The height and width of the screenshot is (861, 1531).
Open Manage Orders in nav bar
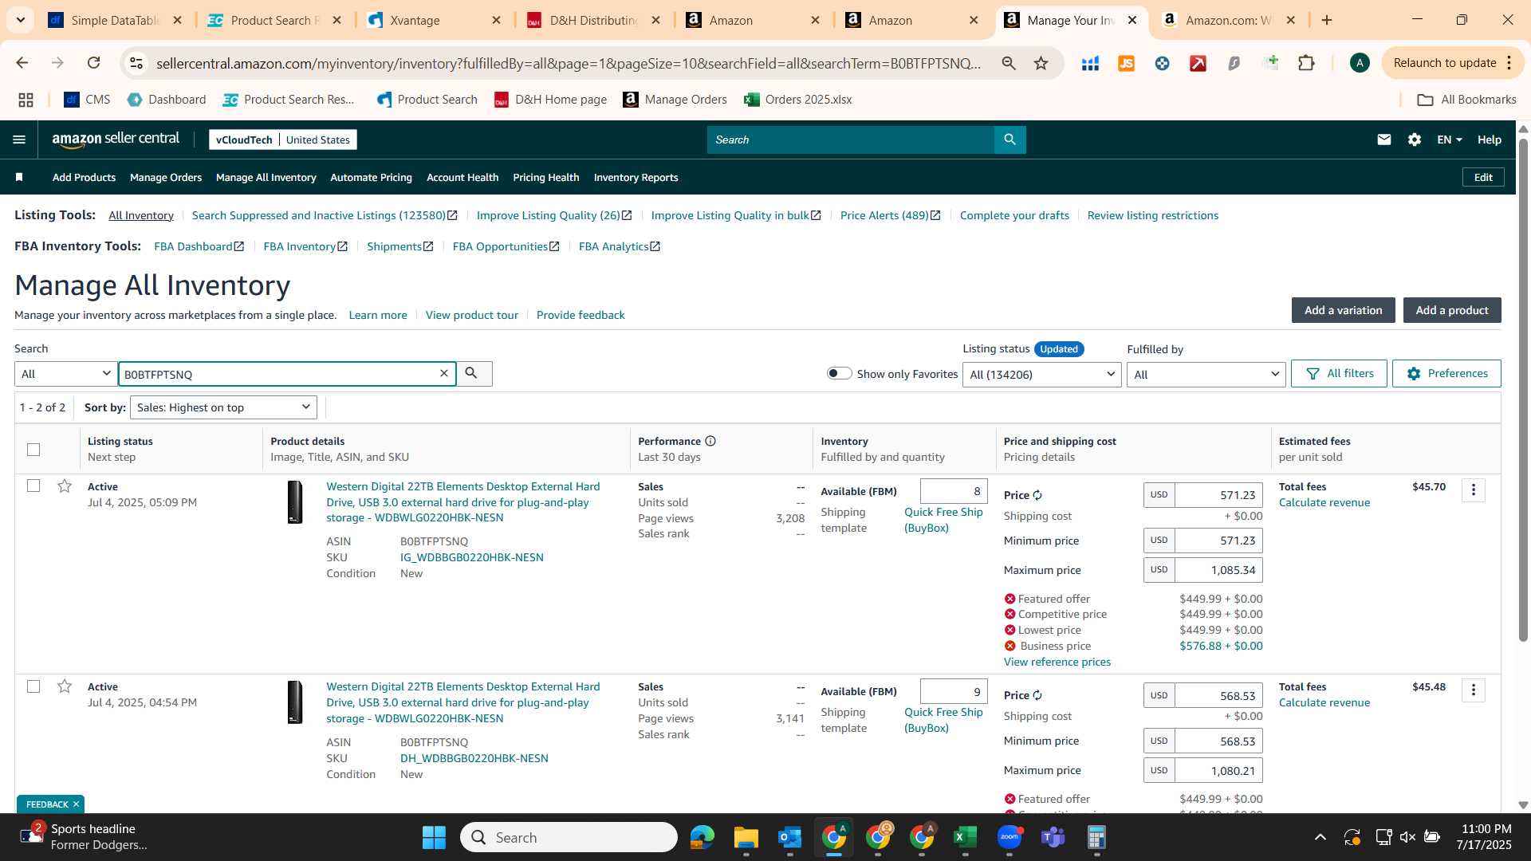click(x=166, y=177)
